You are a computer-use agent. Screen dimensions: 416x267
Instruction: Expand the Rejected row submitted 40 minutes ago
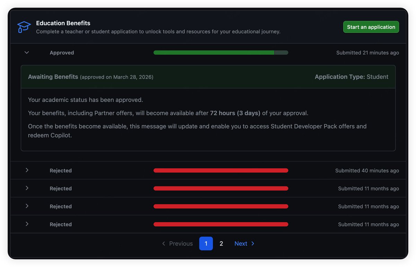(27, 170)
